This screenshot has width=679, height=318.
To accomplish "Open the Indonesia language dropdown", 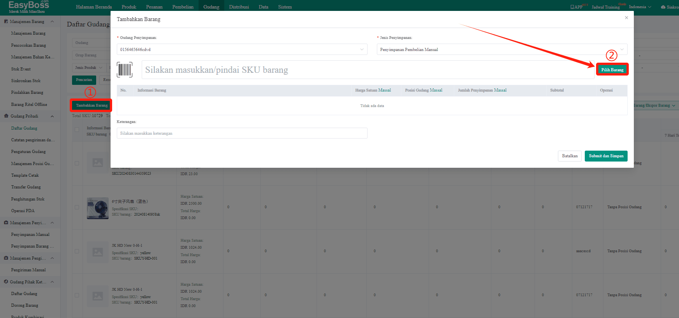I will tap(640, 7).
